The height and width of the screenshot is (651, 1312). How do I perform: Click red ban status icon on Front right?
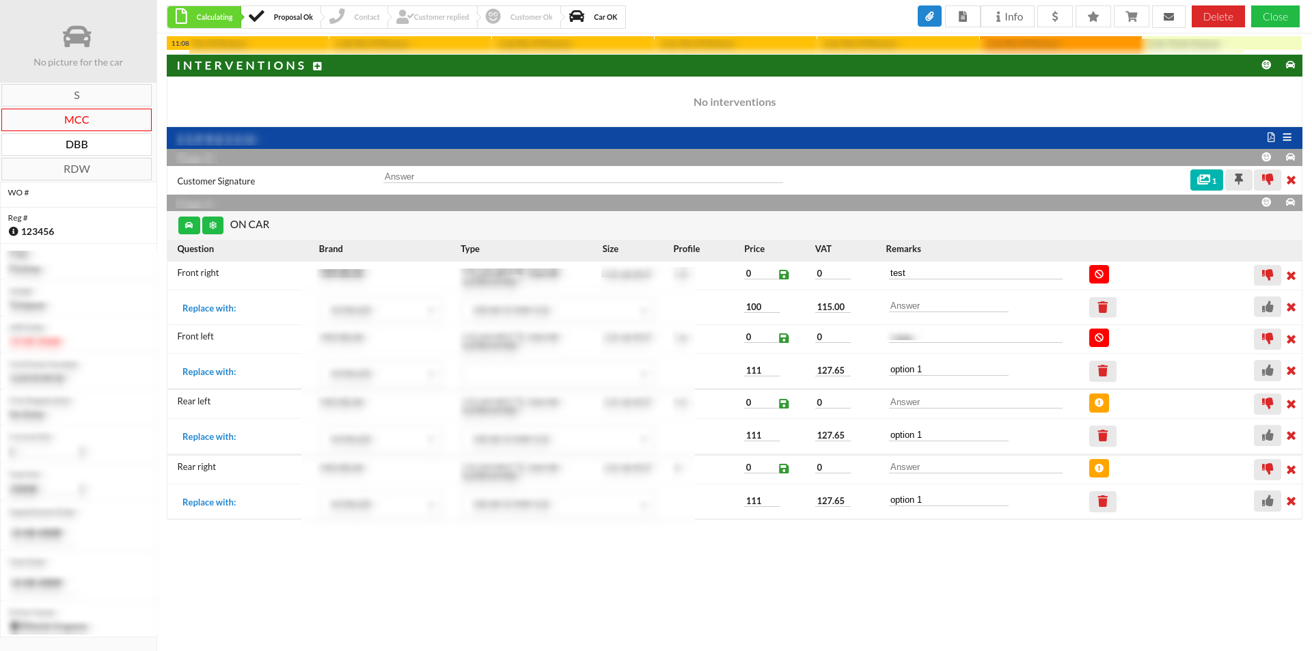click(1099, 274)
